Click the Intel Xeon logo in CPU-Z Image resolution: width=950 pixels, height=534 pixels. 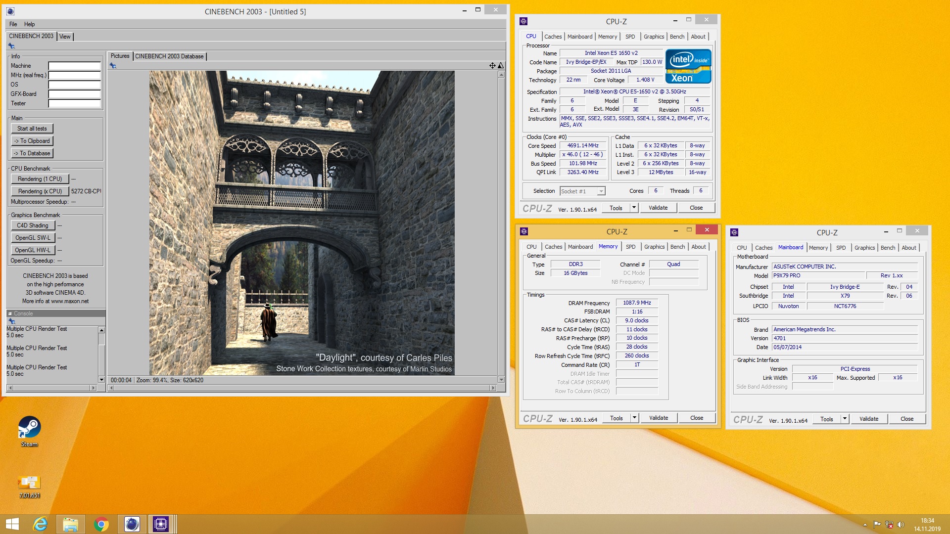688,66
